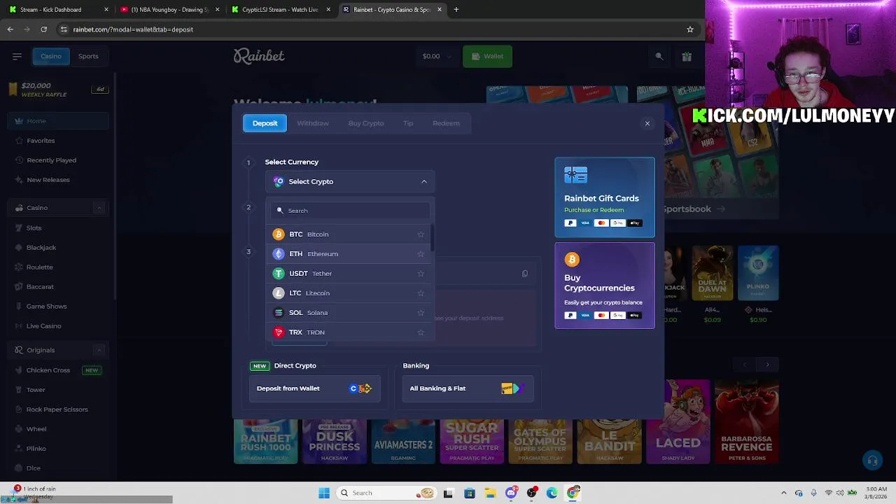Go to Home in sidebar
This screenshot has width=896, height=504.
click(x=58, y=121)
